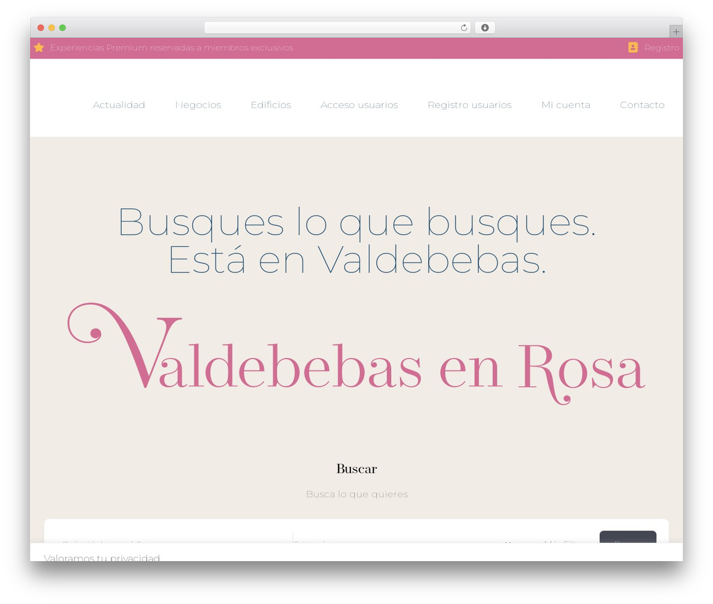Screen dimensions: 713x604
Task: Click 'Está en Valdebebas.' headline line
Action: (x=356, y=260)
